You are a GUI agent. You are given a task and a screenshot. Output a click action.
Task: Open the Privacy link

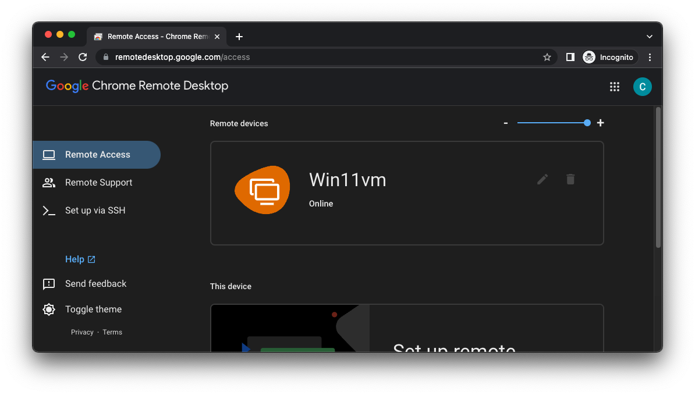click(82, 332)
